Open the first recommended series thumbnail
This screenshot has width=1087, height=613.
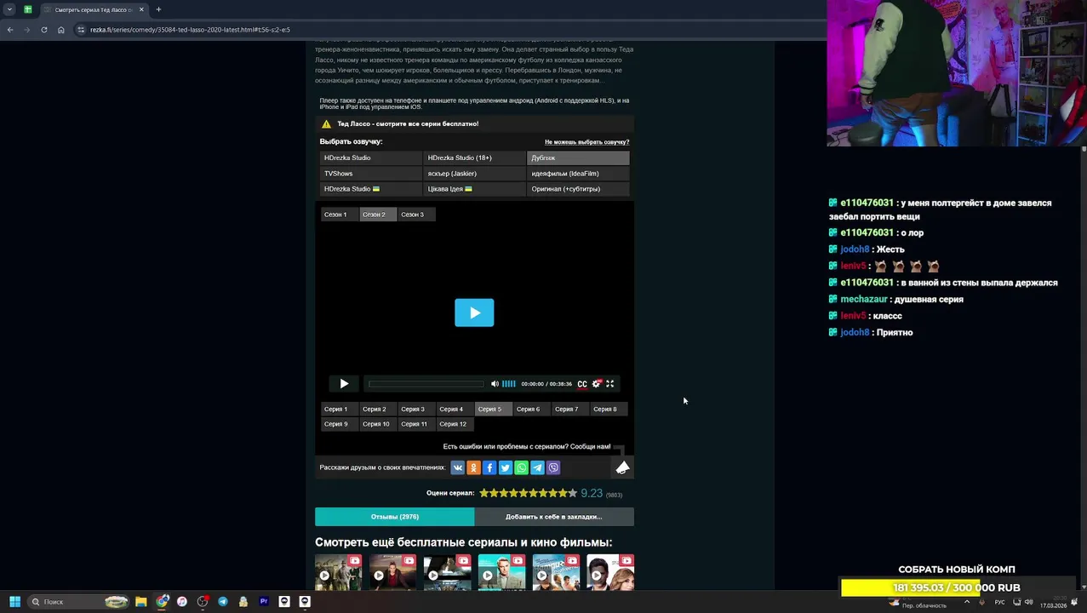(x=338, y=572)
